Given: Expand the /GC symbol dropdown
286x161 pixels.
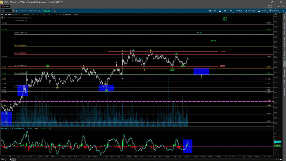Looking at the screenshot, I should [13, 11].
